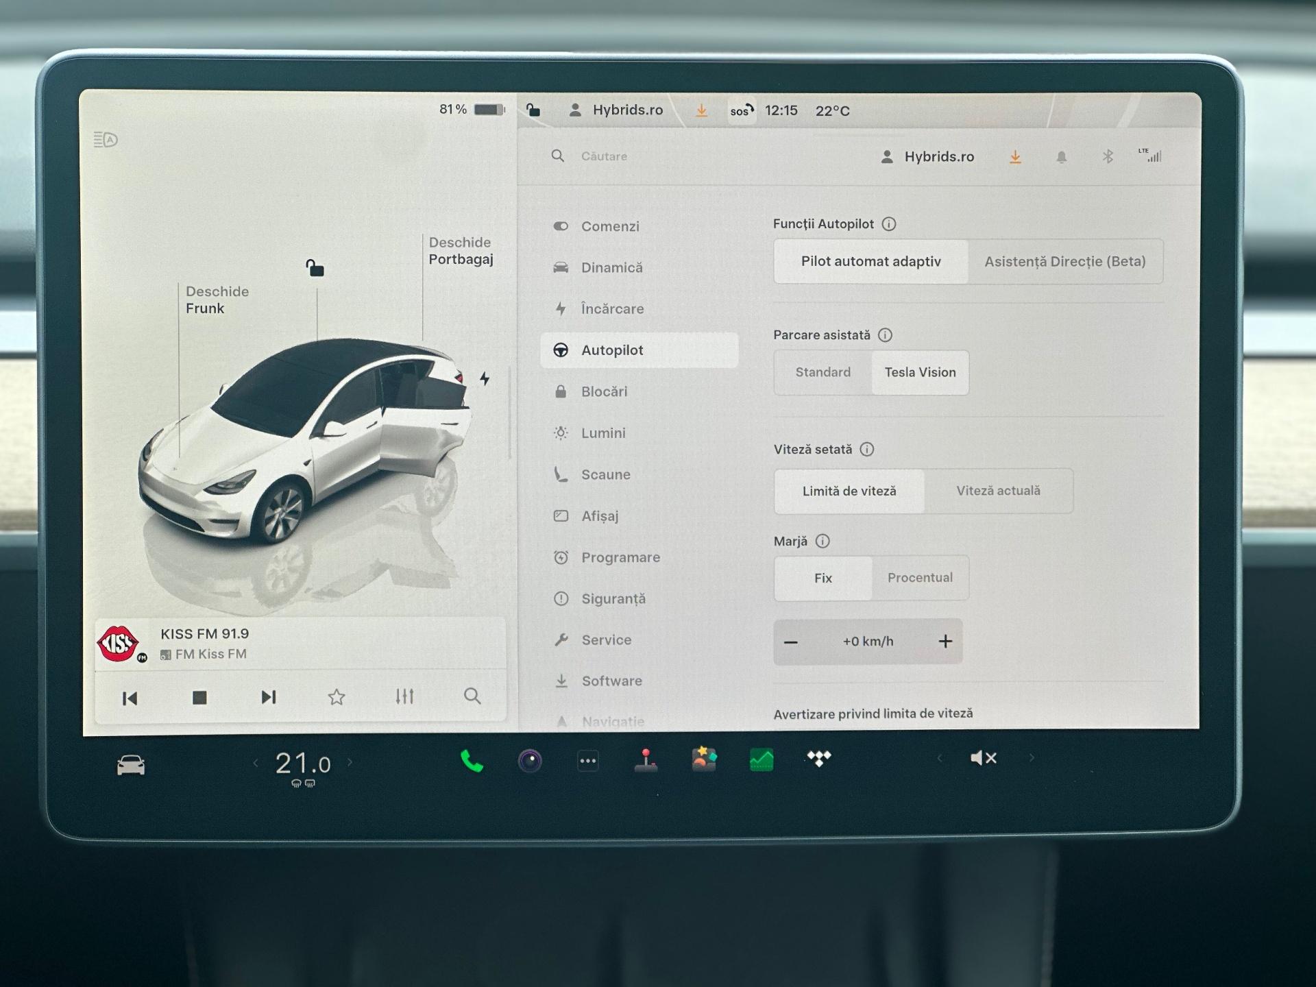Launch the arcade joystick app
Screen dimensions: 1316x987
646,760
